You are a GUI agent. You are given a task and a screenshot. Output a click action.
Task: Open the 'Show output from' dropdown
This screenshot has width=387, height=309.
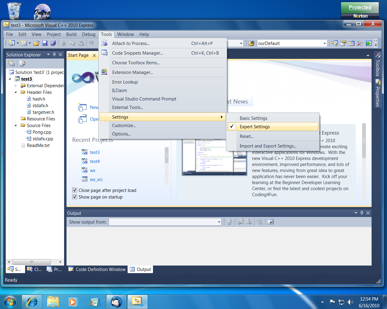tap(219, 221)
